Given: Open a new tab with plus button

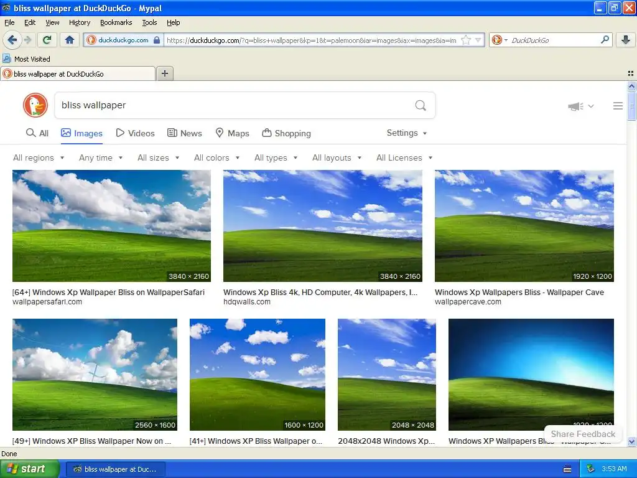Looking at the screenshot, I should tap(164, 73).
